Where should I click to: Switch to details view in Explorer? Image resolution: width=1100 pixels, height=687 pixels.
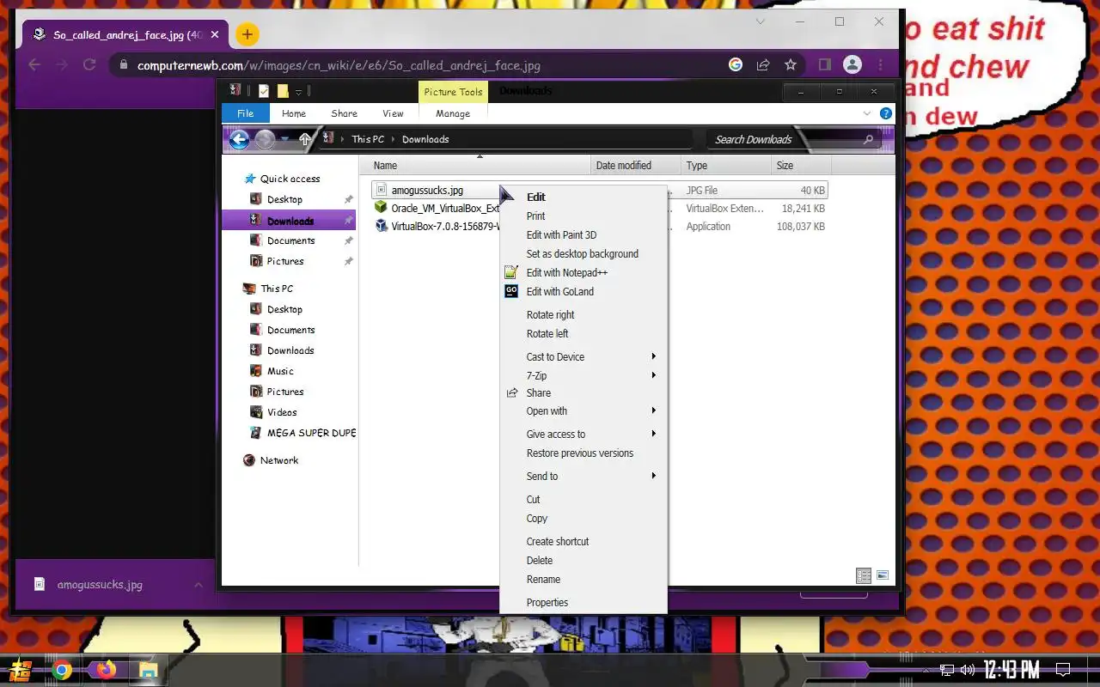click(864, 575)
